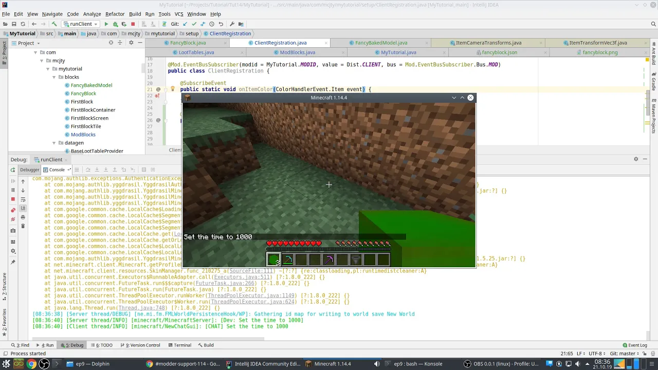
Task: Collapse the blocks package tree node
Action: point(54,77)
